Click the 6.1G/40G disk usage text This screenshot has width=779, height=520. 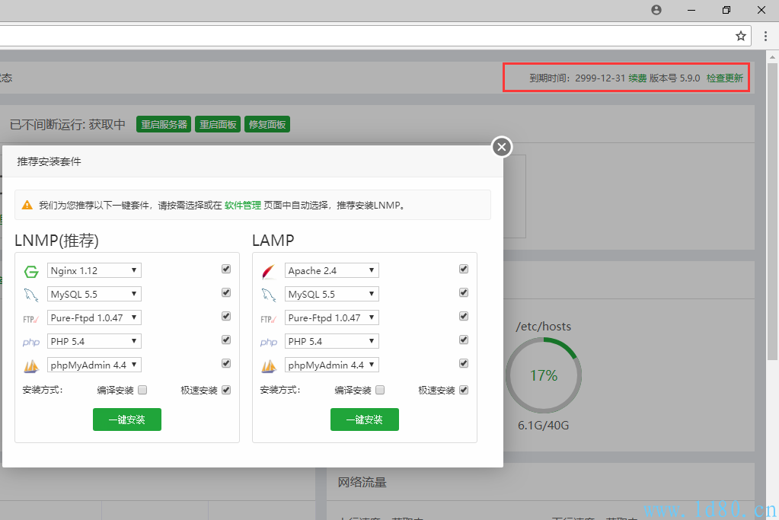click(544, 426)
